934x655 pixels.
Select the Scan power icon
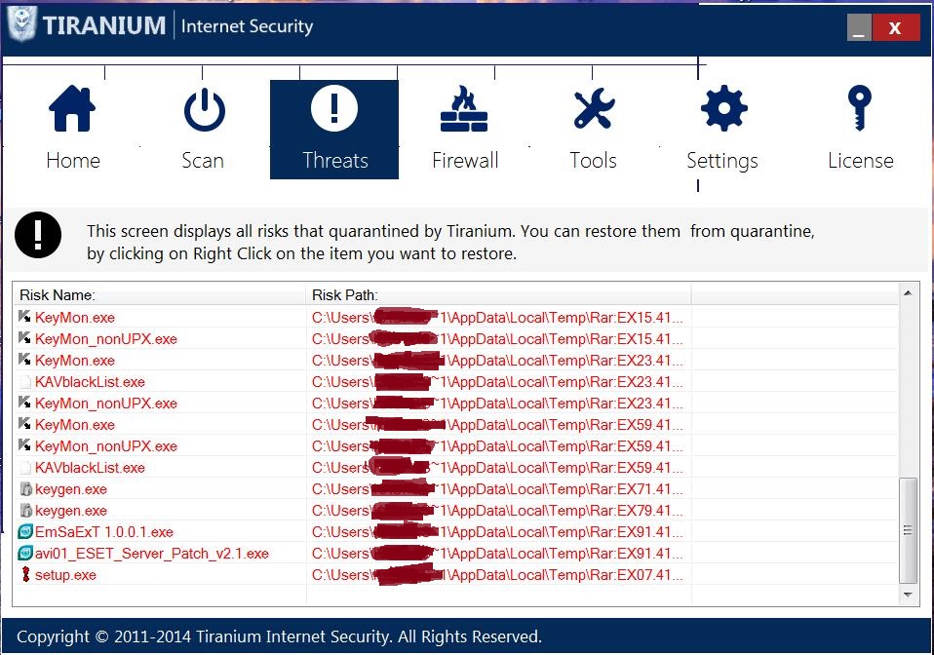pos(205,109)
